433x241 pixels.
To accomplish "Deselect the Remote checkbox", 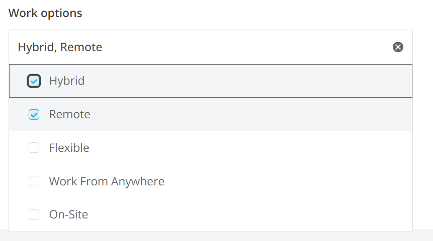I will (34, 115).
